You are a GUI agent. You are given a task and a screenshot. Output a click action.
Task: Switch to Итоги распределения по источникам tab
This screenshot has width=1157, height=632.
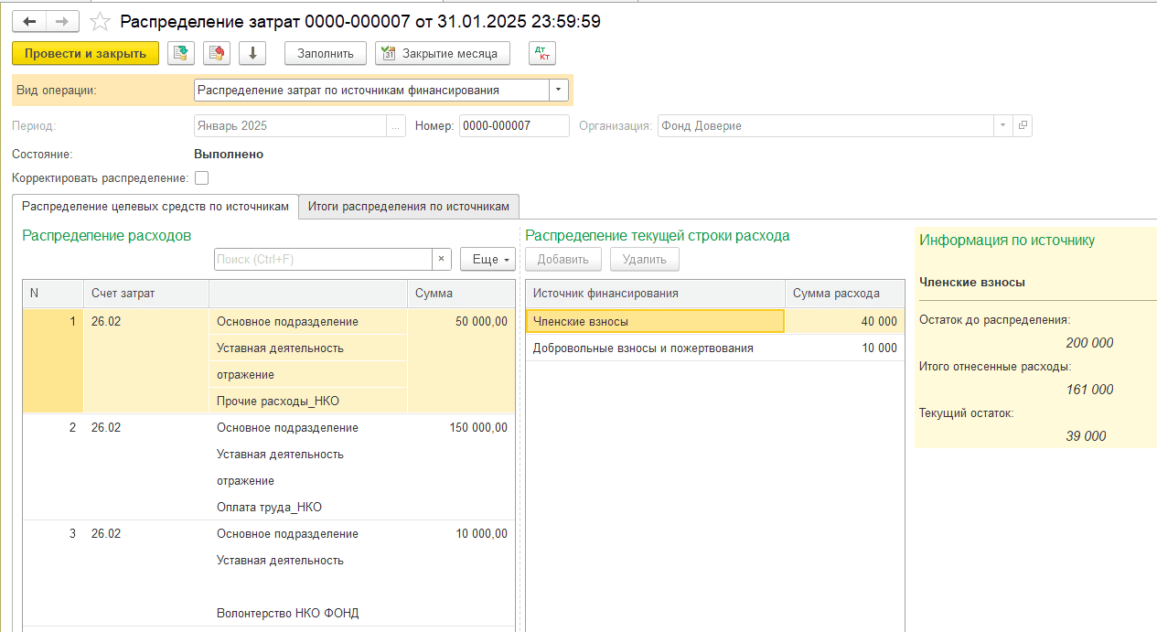click(x=409, y=207)
